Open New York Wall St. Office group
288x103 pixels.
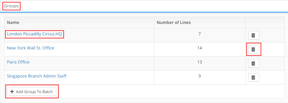[x=31, y=48]
